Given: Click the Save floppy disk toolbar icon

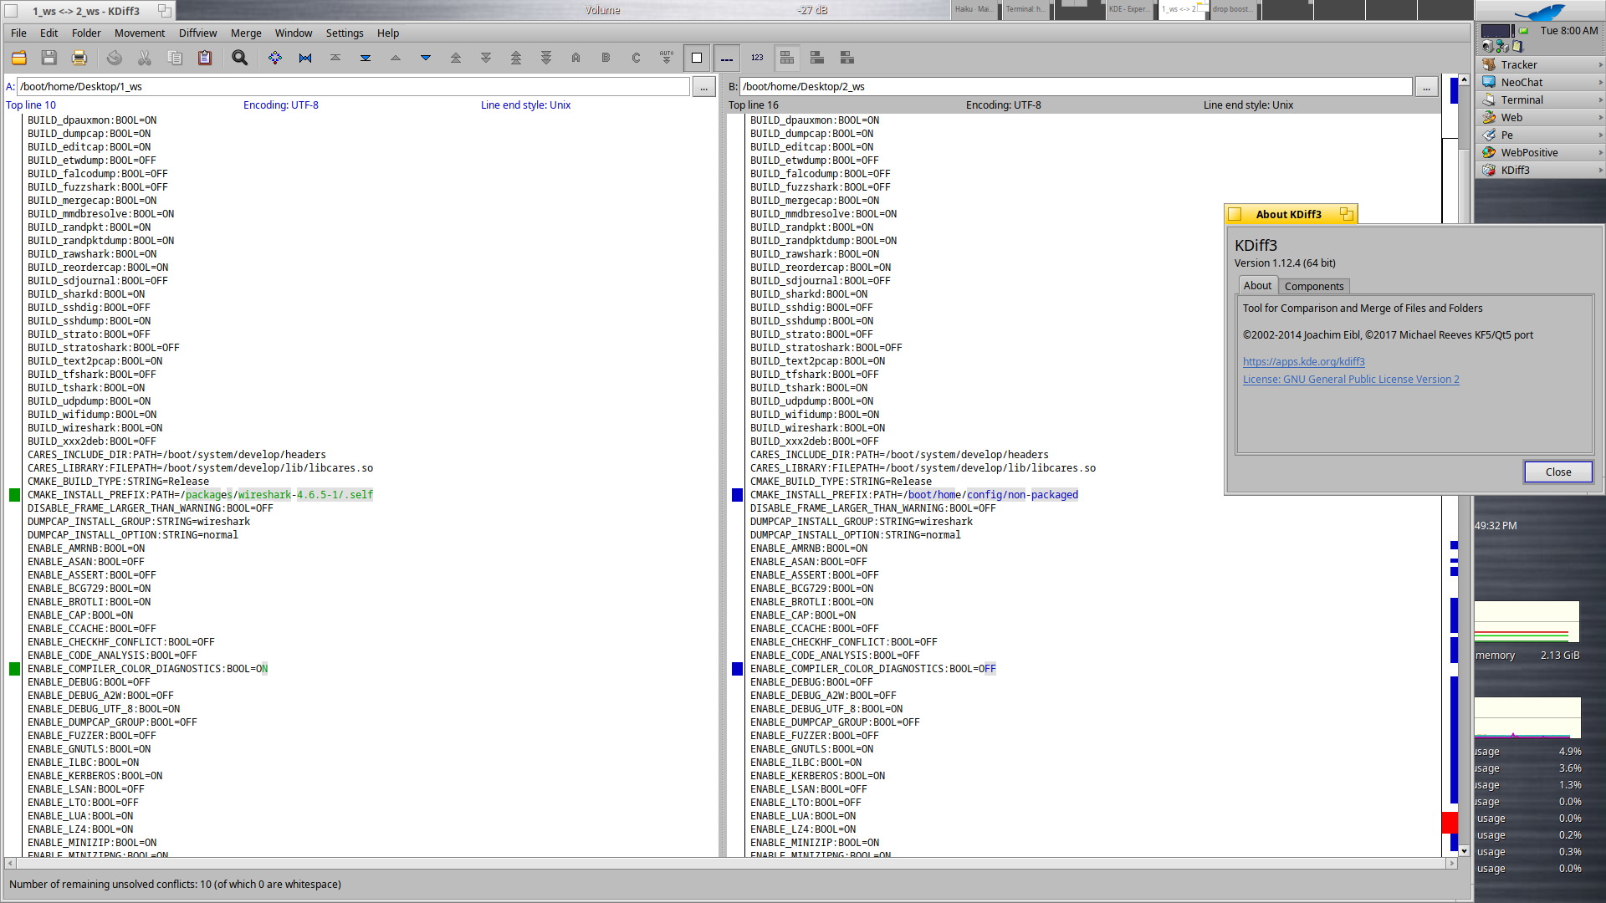Looking at the screenshot, I should pyautogui.click(x=49, y=58).
